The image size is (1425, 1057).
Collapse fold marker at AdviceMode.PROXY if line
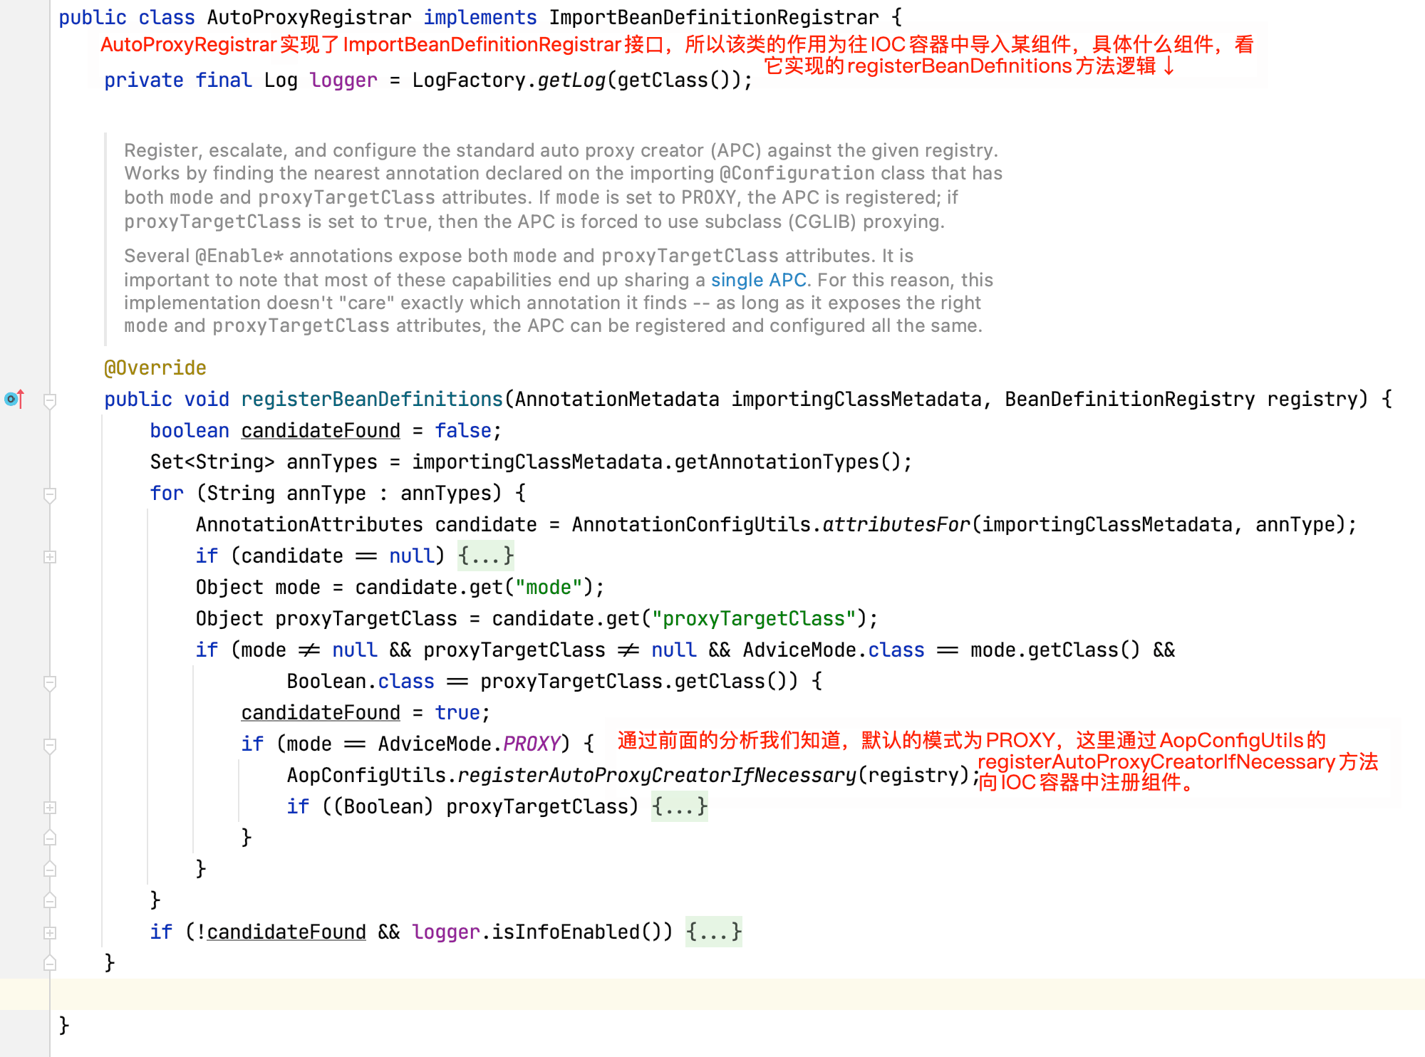point(50,745)
